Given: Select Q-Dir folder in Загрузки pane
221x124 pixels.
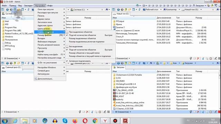Looking at the screenshot, I should click(117, 78).
